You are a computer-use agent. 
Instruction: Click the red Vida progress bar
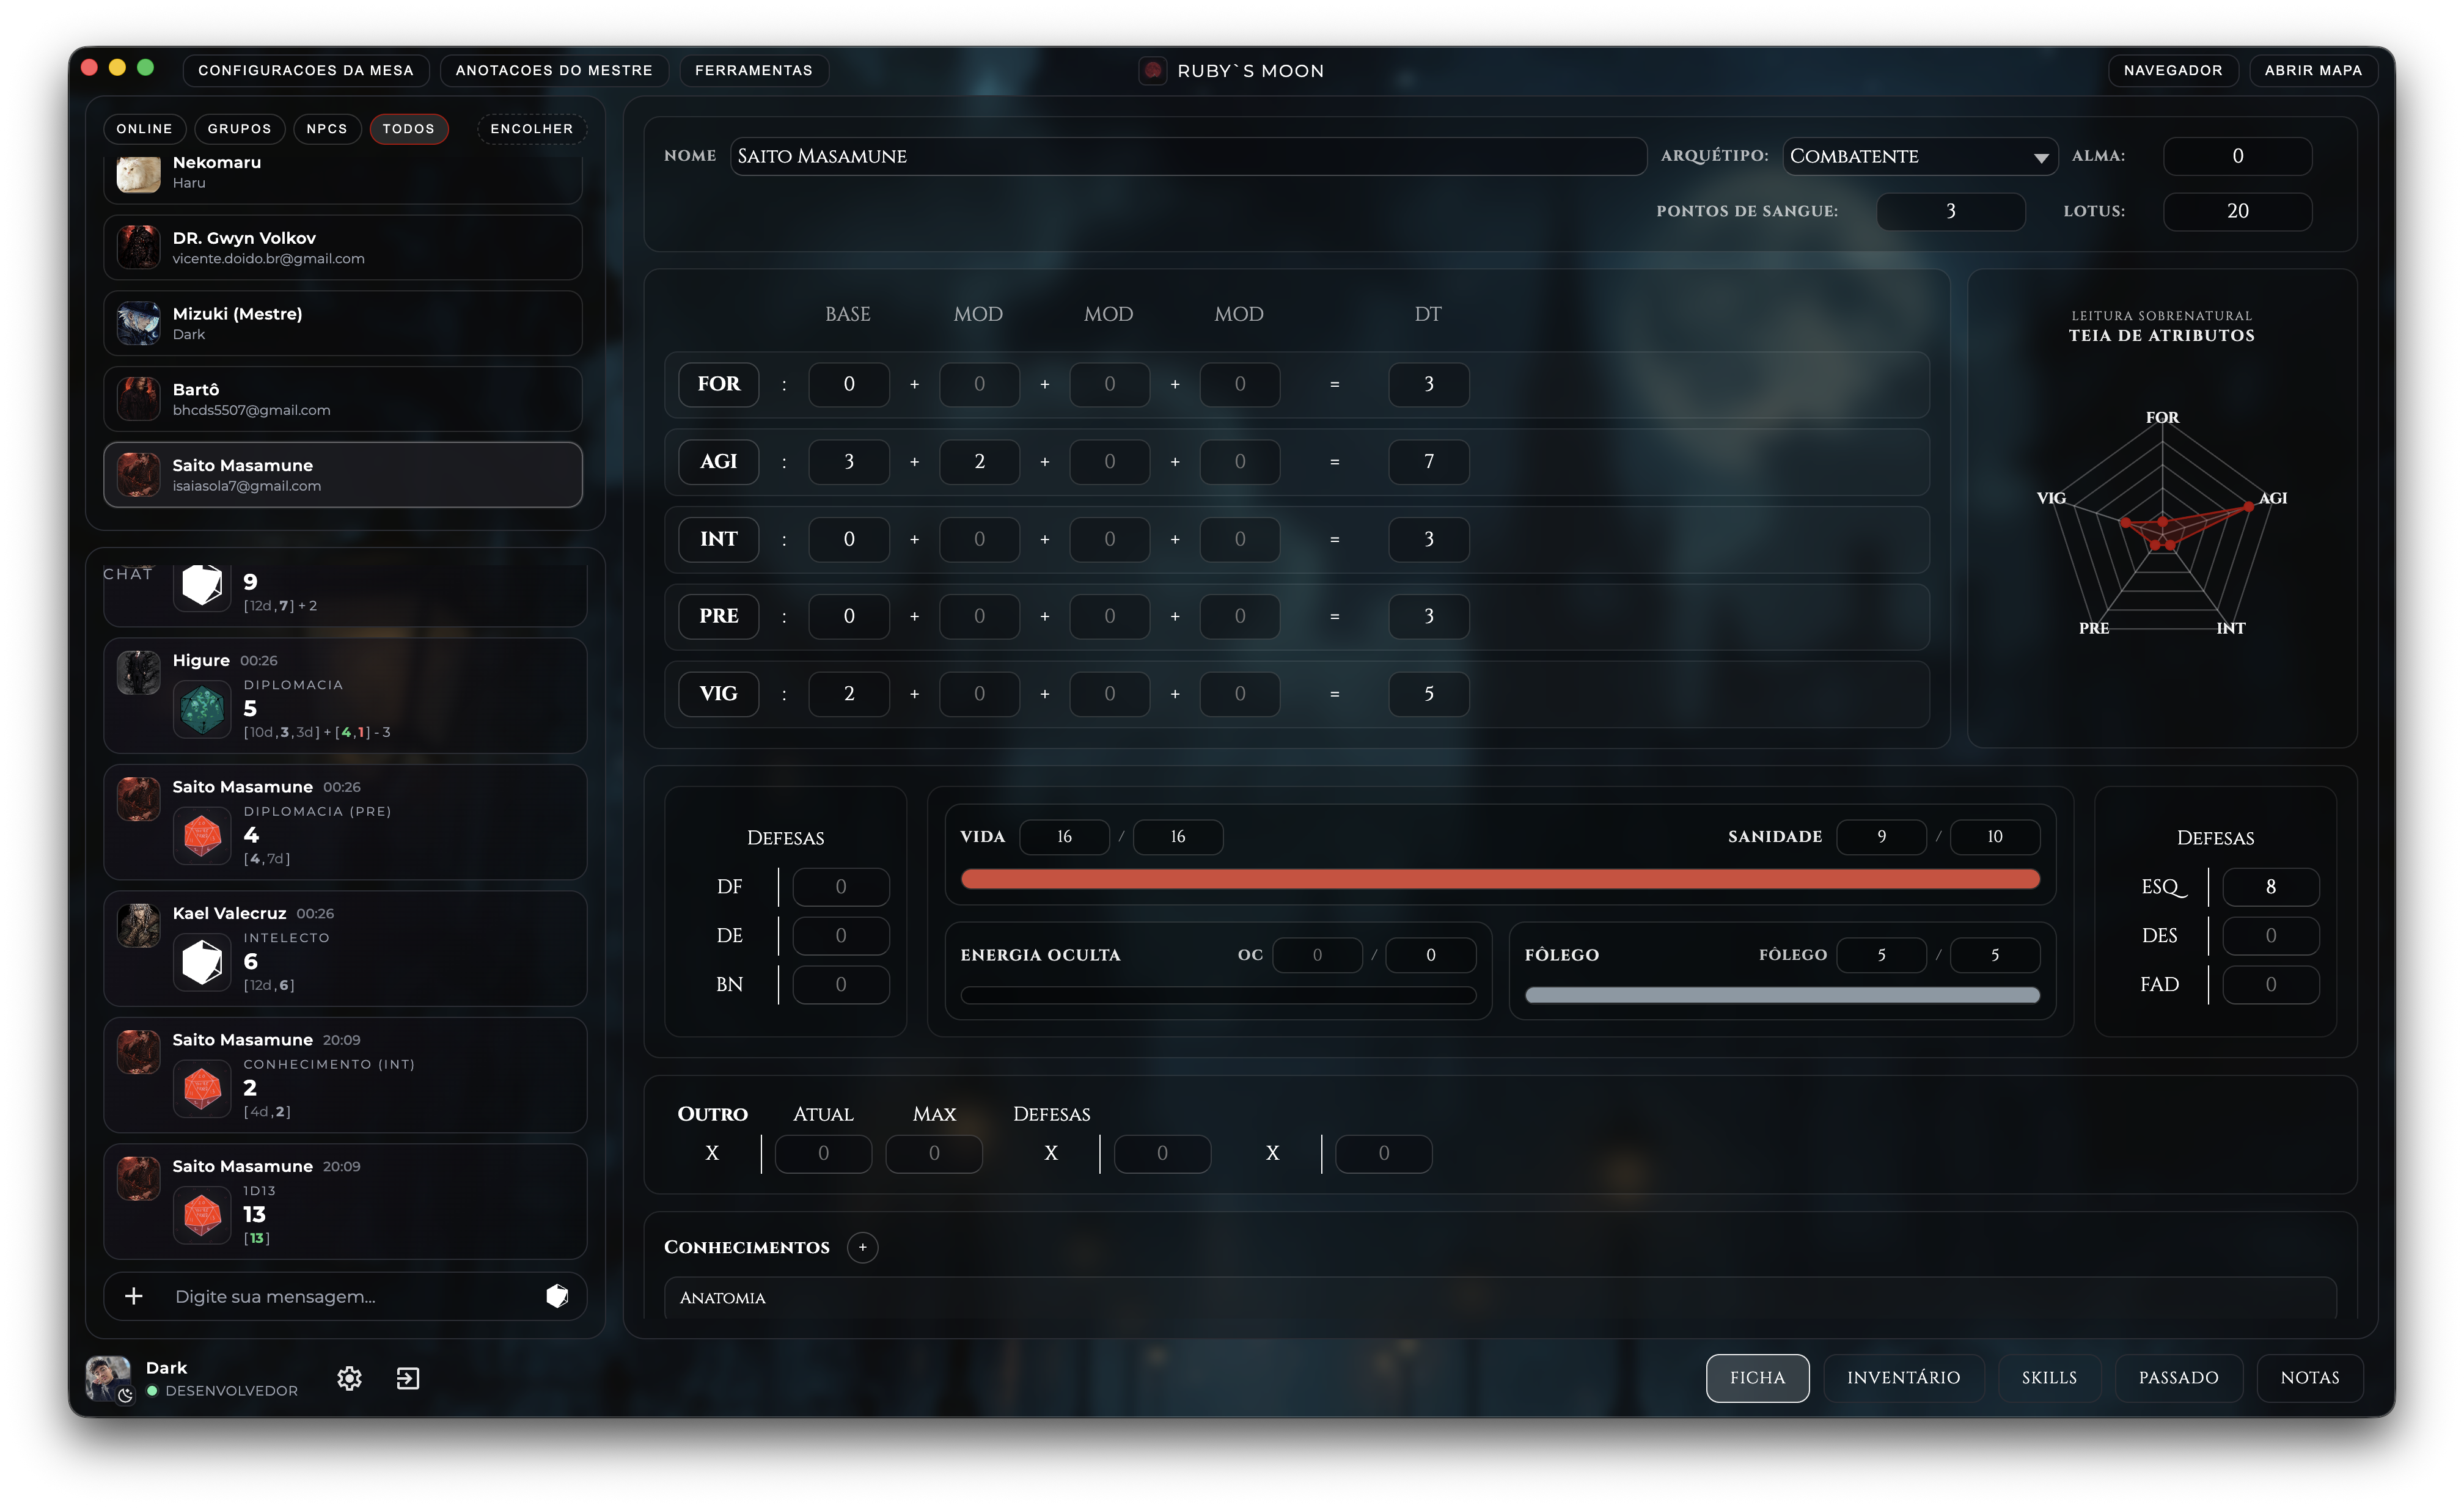[1499, 879]
